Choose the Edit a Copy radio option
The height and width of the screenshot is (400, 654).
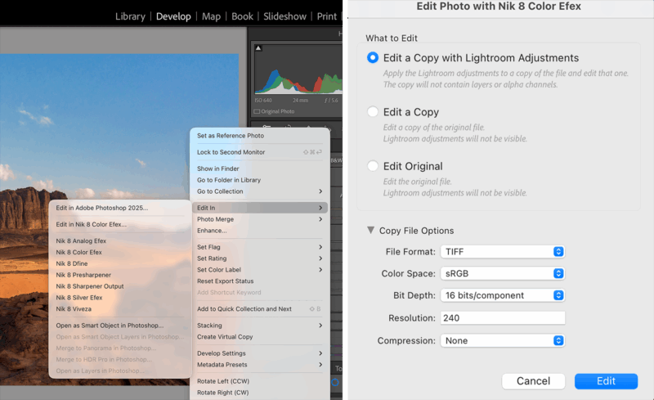pos(374,112)
